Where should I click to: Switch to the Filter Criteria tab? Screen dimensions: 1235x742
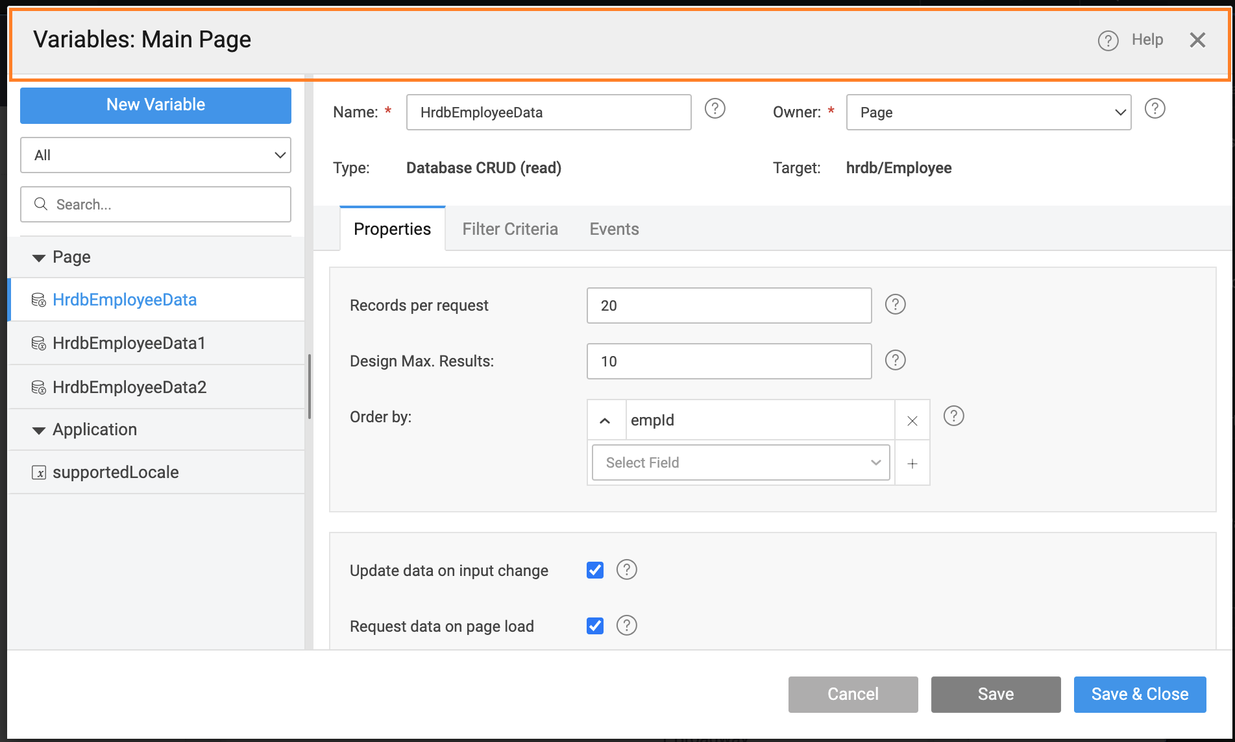pyautogui.click(x=509, y=229)
